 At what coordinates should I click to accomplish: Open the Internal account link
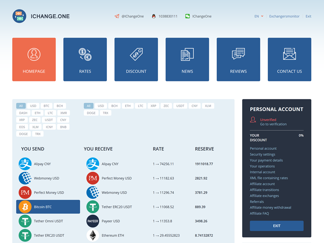[262, 172]
